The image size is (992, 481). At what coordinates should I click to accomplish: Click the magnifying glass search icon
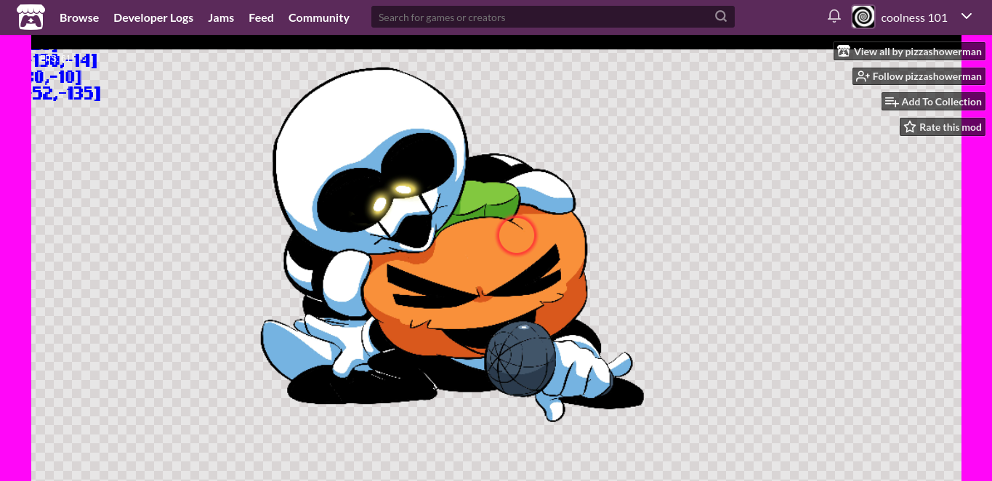721,17
